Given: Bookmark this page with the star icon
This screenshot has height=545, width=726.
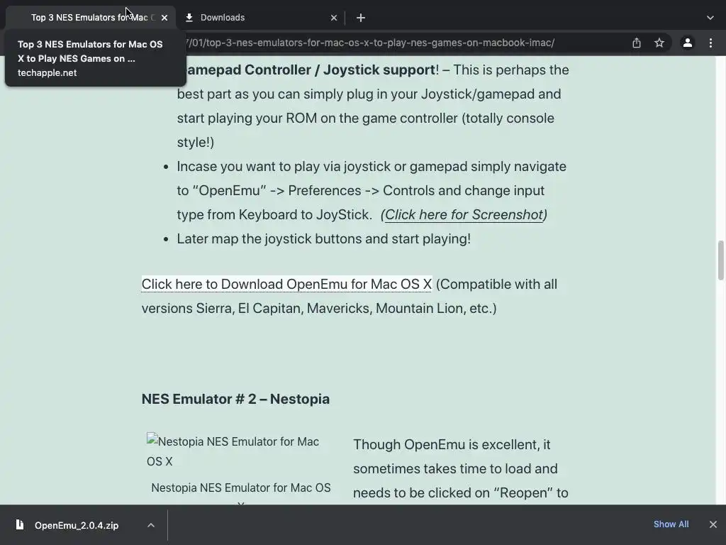Looking at the screenshot, I should click(659, 43).
